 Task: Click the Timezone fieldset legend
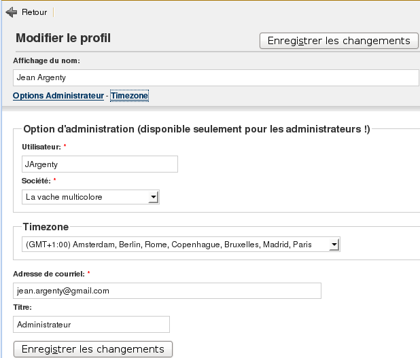[x=46, y=227]
